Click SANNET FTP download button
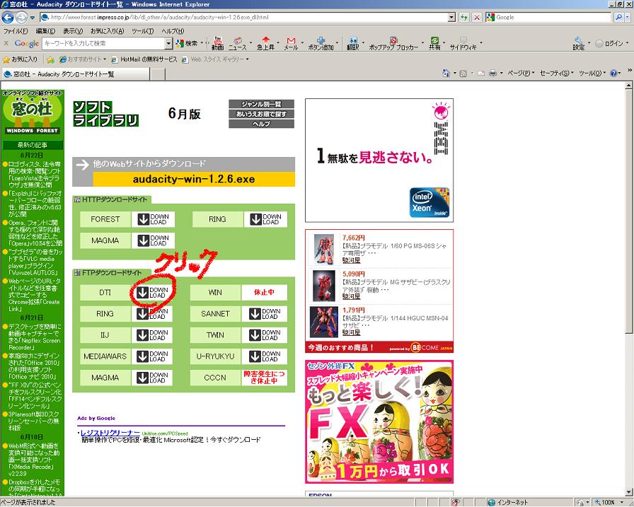Screen dimensions: 634x507 pos(265,314)
